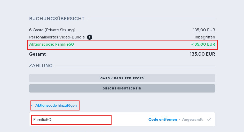Choose the GESCHENKGUTSCHEIN payment button
This screenshot has width=244, height=132.
point(122,88)
